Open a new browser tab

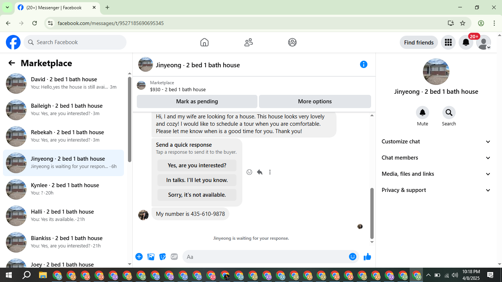[107, 7]
